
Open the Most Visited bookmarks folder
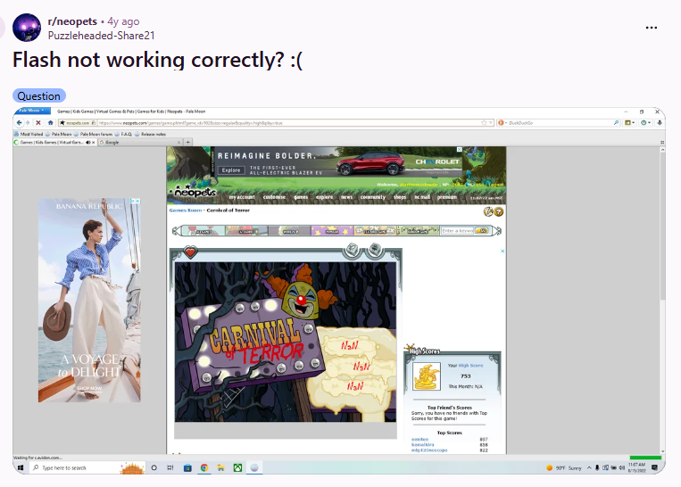coord(29,134)
